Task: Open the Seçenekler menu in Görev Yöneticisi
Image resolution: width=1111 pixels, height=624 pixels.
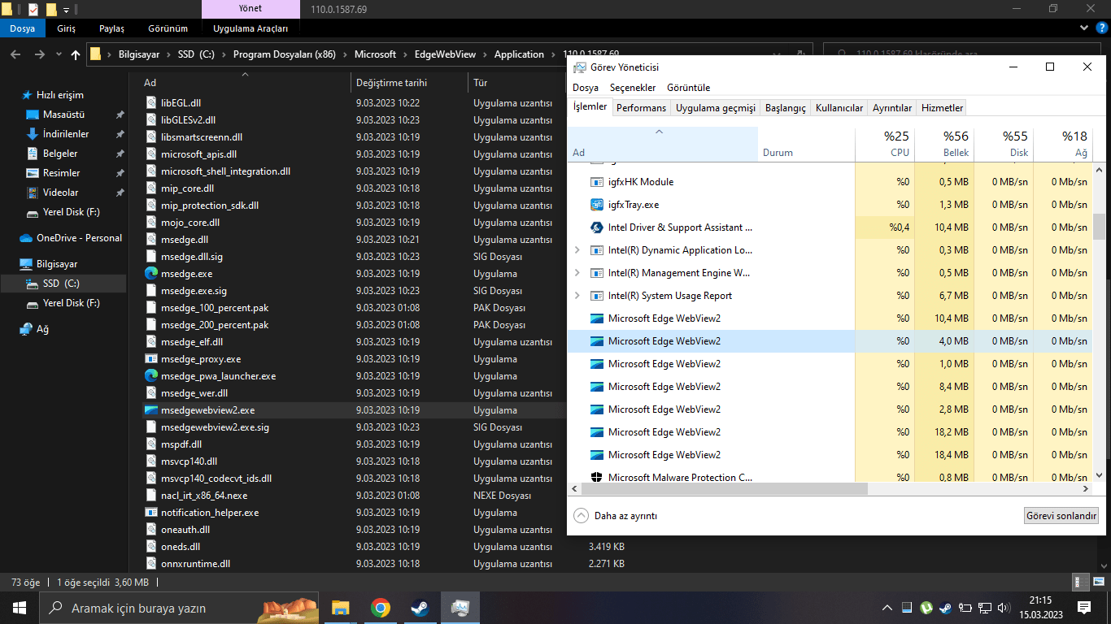Action: click(x=633, y=88)
